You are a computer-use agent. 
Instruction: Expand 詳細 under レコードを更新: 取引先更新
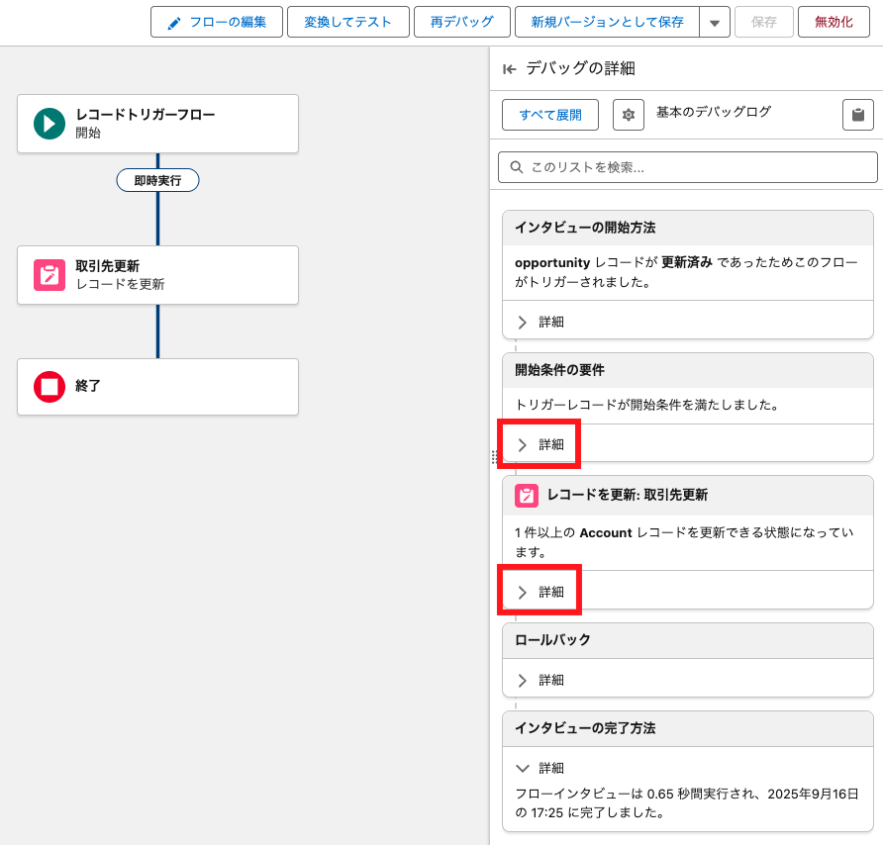[540, 592]
